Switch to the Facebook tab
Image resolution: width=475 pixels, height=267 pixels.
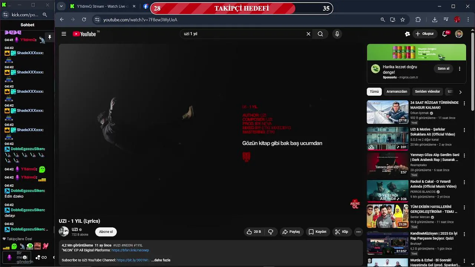click(145, 6)
